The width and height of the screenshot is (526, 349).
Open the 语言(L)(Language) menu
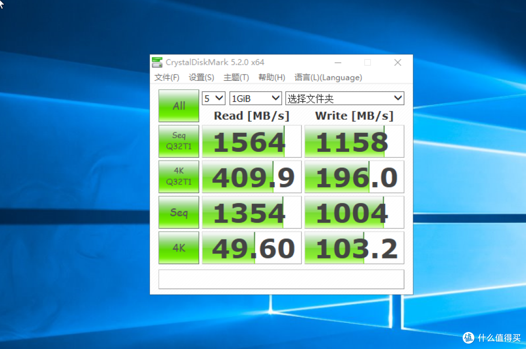click(328, 77)
